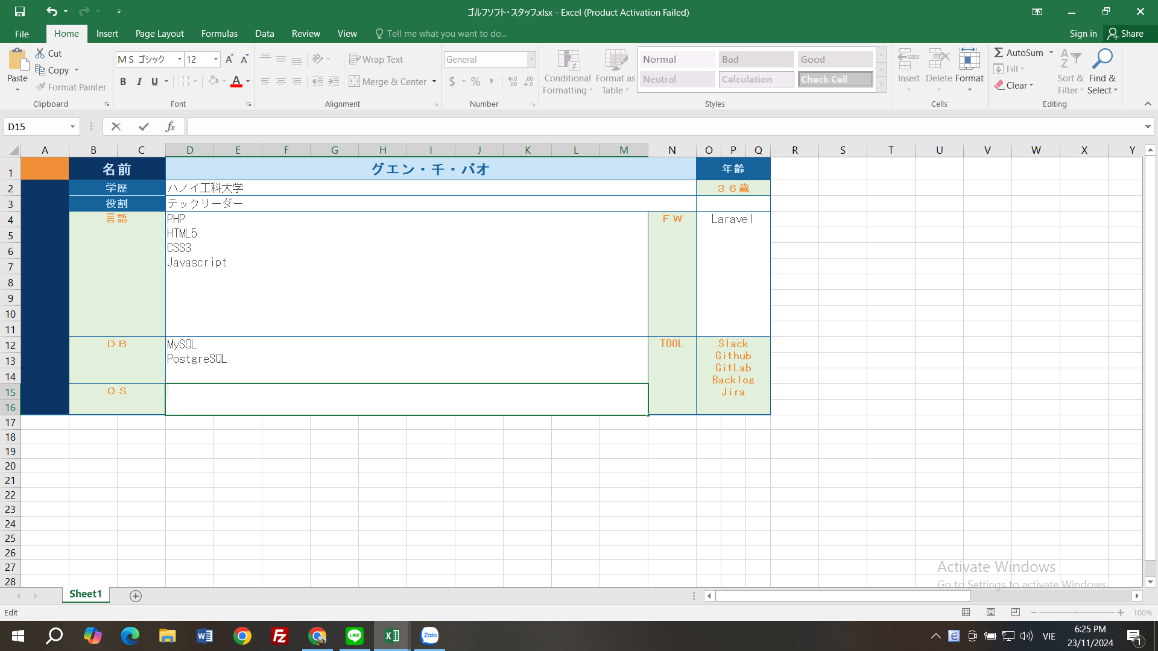The image size is (1158, 651).
Task: Toggle Center horizontal alignment
Action: pyautogui.click(x=280, y=81)
